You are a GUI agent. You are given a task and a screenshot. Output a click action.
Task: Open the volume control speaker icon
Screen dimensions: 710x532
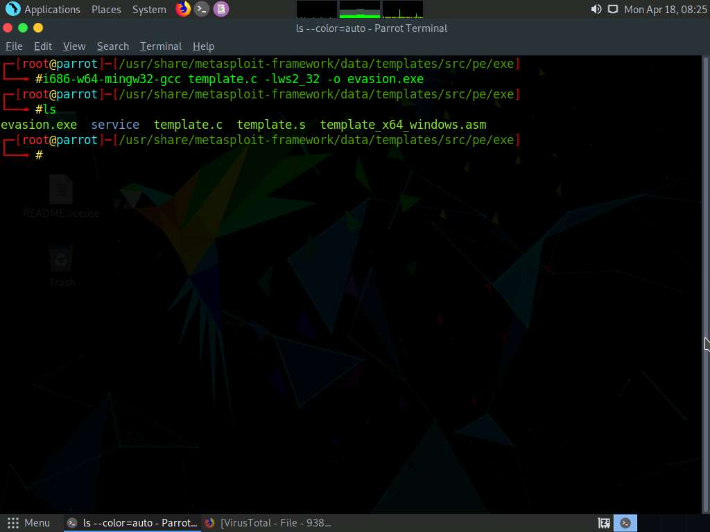[596, 9]
